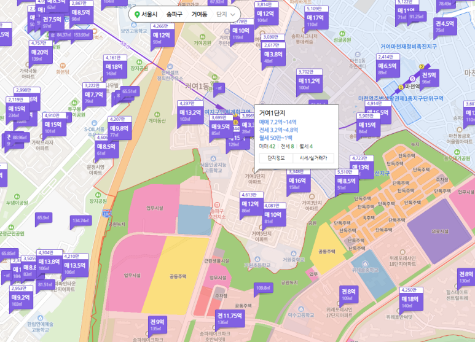Click the 힐스테이트 센트럴위례 apartment icon

(x=457, y=286)
